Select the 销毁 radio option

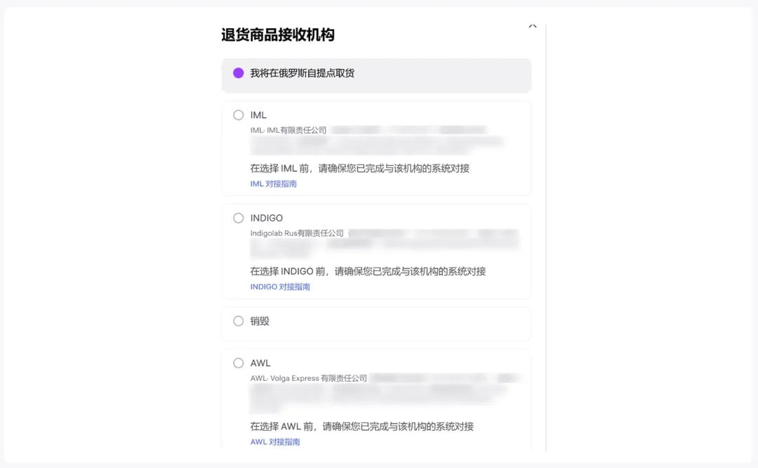click(239, 321)
